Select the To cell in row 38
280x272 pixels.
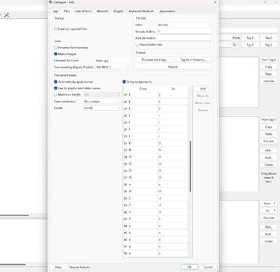tap(173, 184)
